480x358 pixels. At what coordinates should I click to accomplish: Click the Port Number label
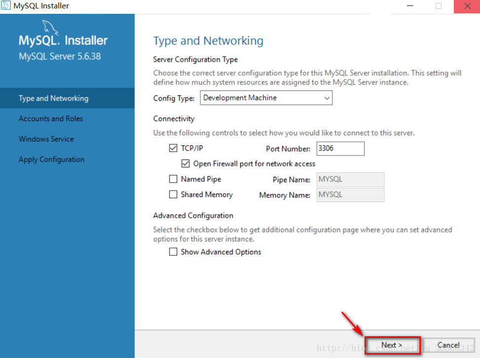(x=288, y=149)
